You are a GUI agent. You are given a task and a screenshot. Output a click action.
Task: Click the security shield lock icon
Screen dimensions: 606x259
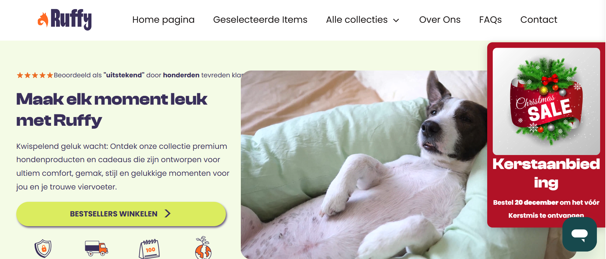tap(43, 248)
